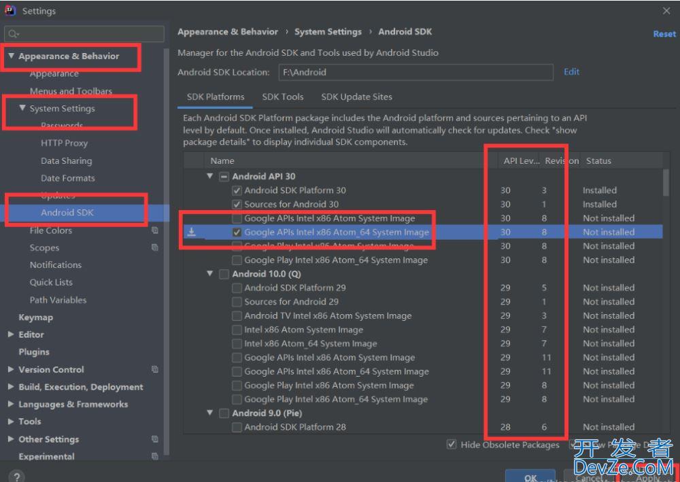Screen dimensions: 680x482
Task: Collapse the System Settings tree node
Action: pos(22,108)
